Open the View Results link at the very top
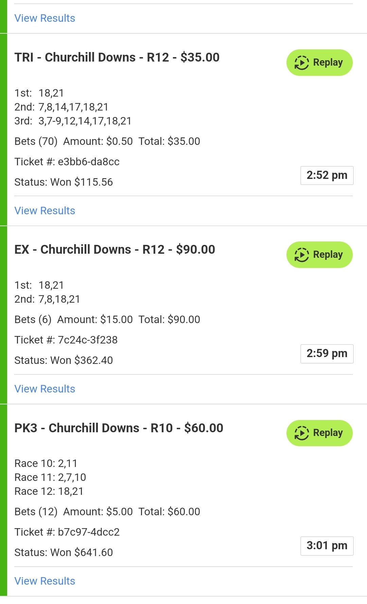 tap(45, 18)
